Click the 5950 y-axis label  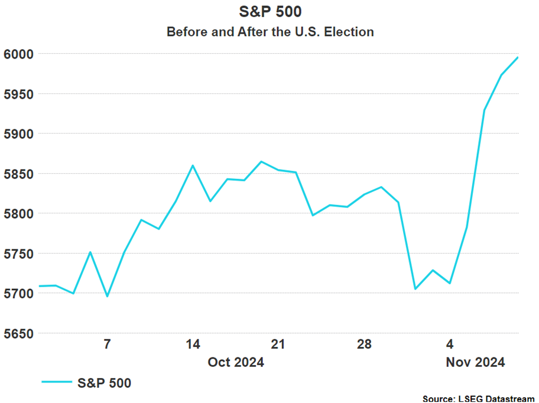pos(19,94)
